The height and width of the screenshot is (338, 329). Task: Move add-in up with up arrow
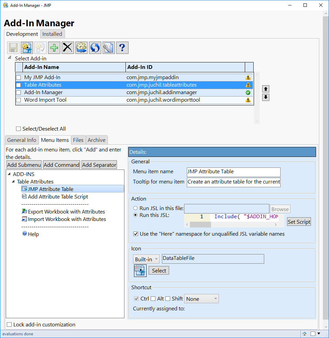coord(266,89)
